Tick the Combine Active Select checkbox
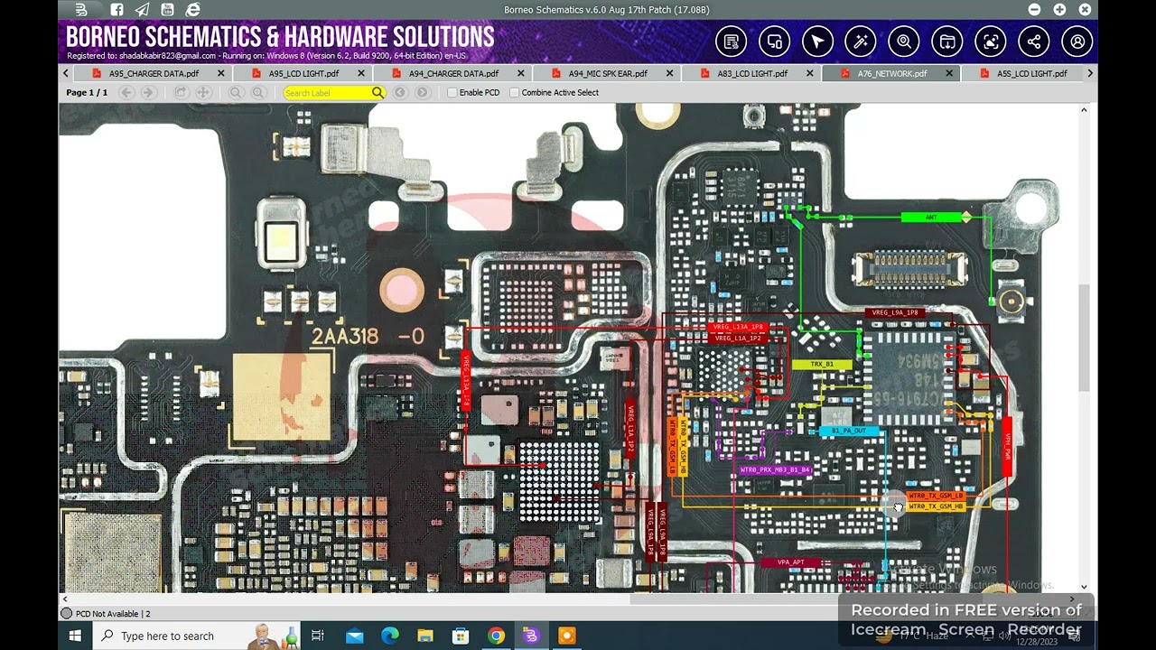This screenshot has height=650, width=1156. (x=515, y=92)
